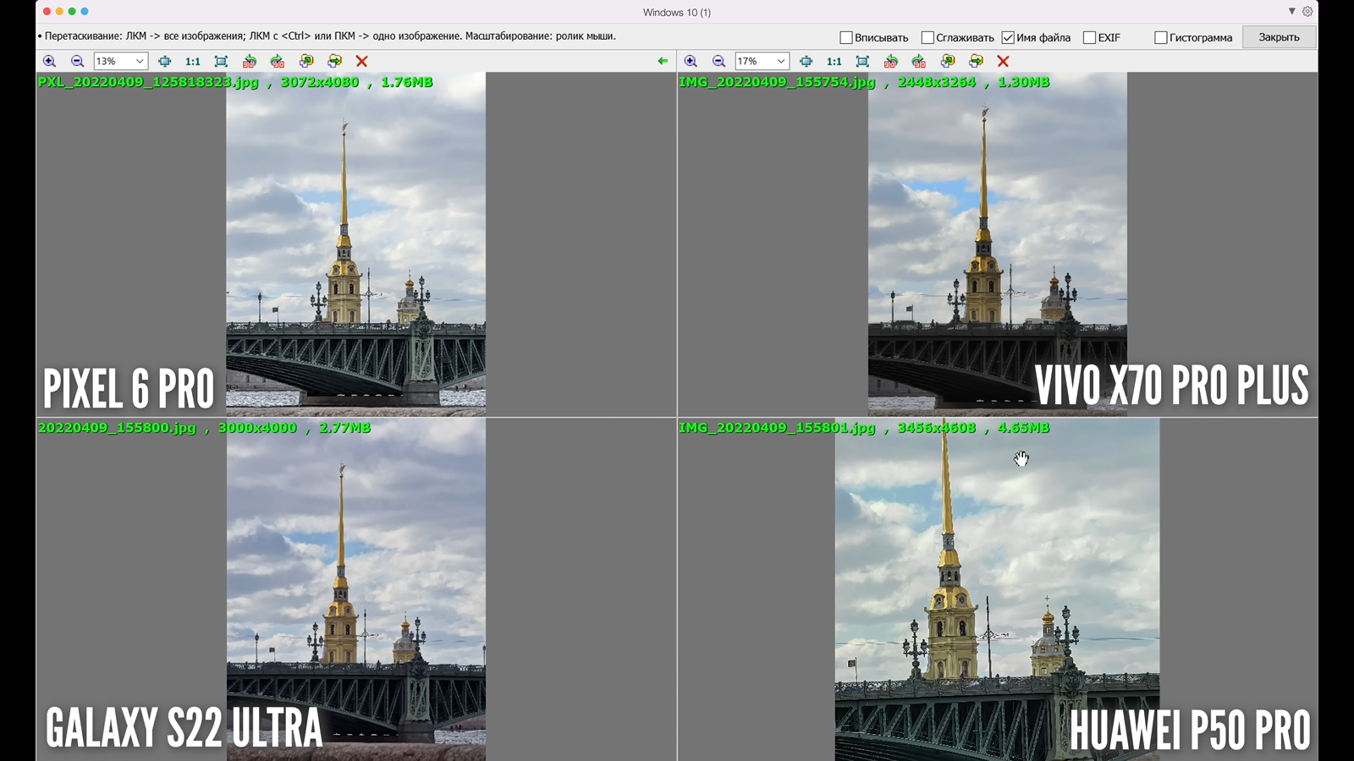This screenshot has height=761, width=1354.
Task: Zoom out in the 17% pane toolbar
Action: click(718, 61)
